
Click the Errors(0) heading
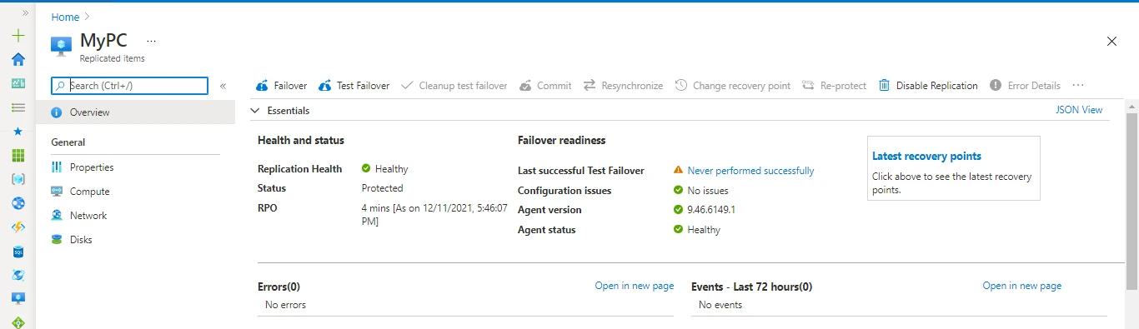click(x=278, y=287)
